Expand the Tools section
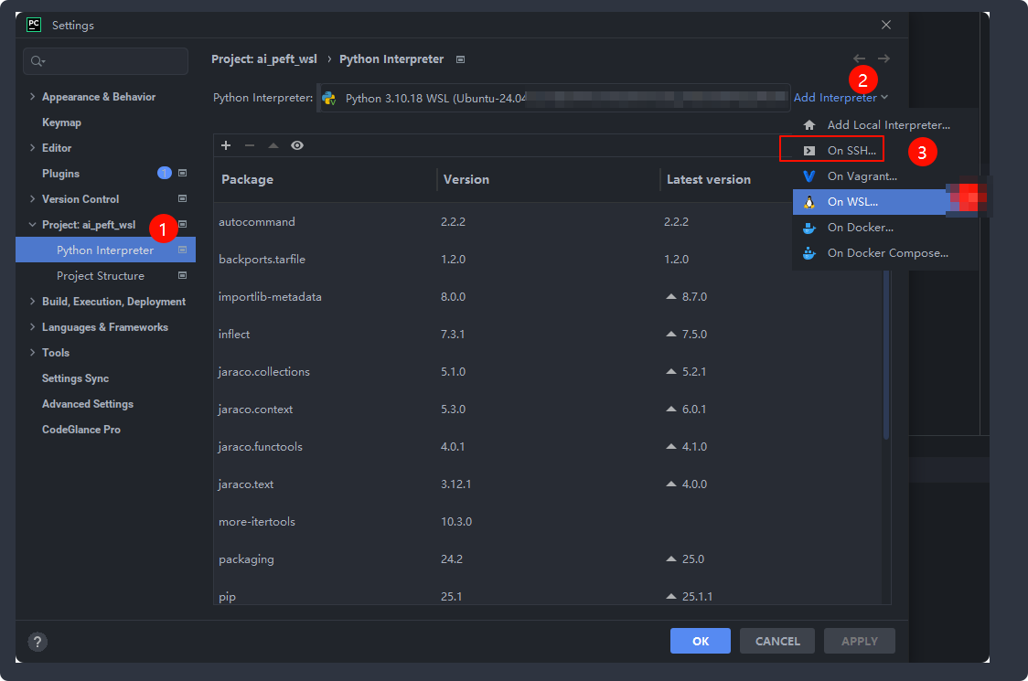1028x681 pixels. [32, 352]
